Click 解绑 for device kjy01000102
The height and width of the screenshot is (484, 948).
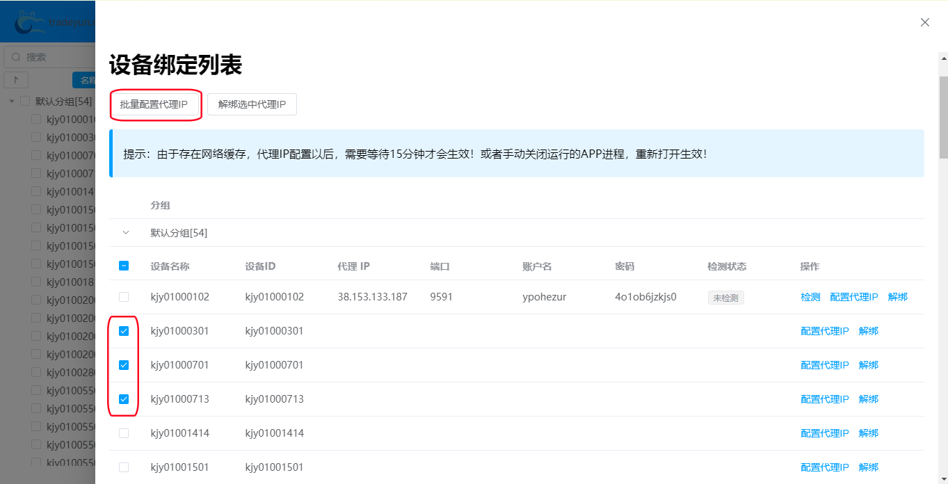click(x=897, y=297)
